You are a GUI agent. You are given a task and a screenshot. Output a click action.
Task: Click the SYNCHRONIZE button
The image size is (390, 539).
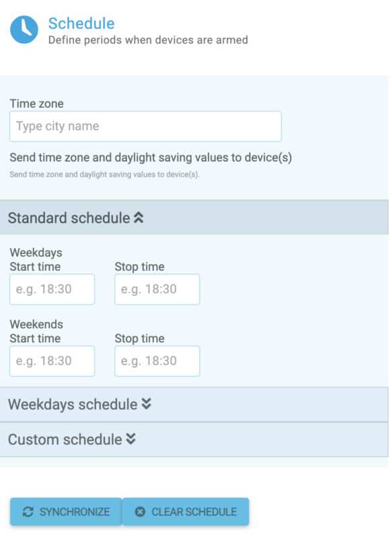click(66, 512)
